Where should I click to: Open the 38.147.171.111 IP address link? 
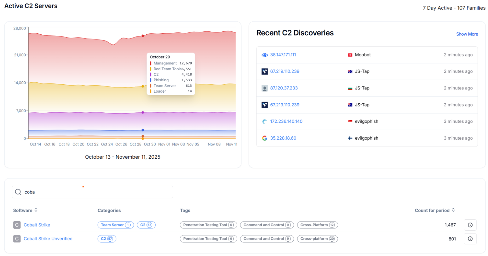click(x=283, y=55)
